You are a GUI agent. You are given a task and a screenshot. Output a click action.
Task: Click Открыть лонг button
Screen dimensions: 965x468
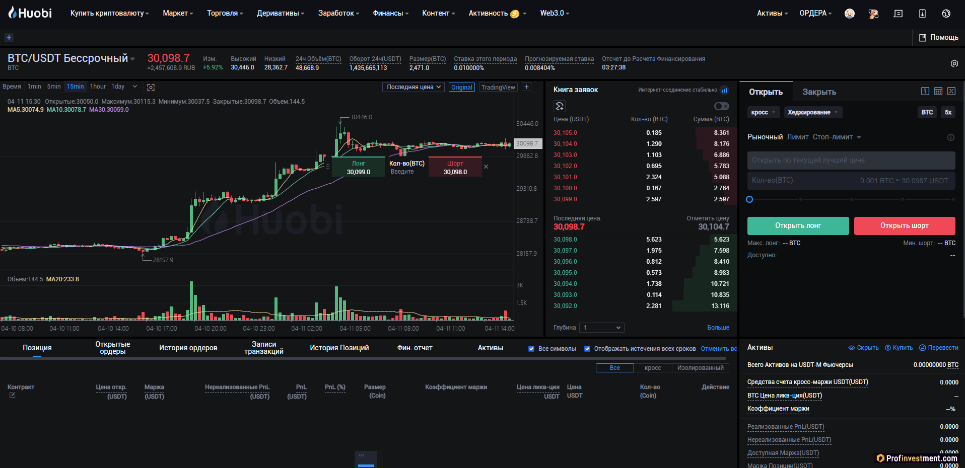pos(798,226)
